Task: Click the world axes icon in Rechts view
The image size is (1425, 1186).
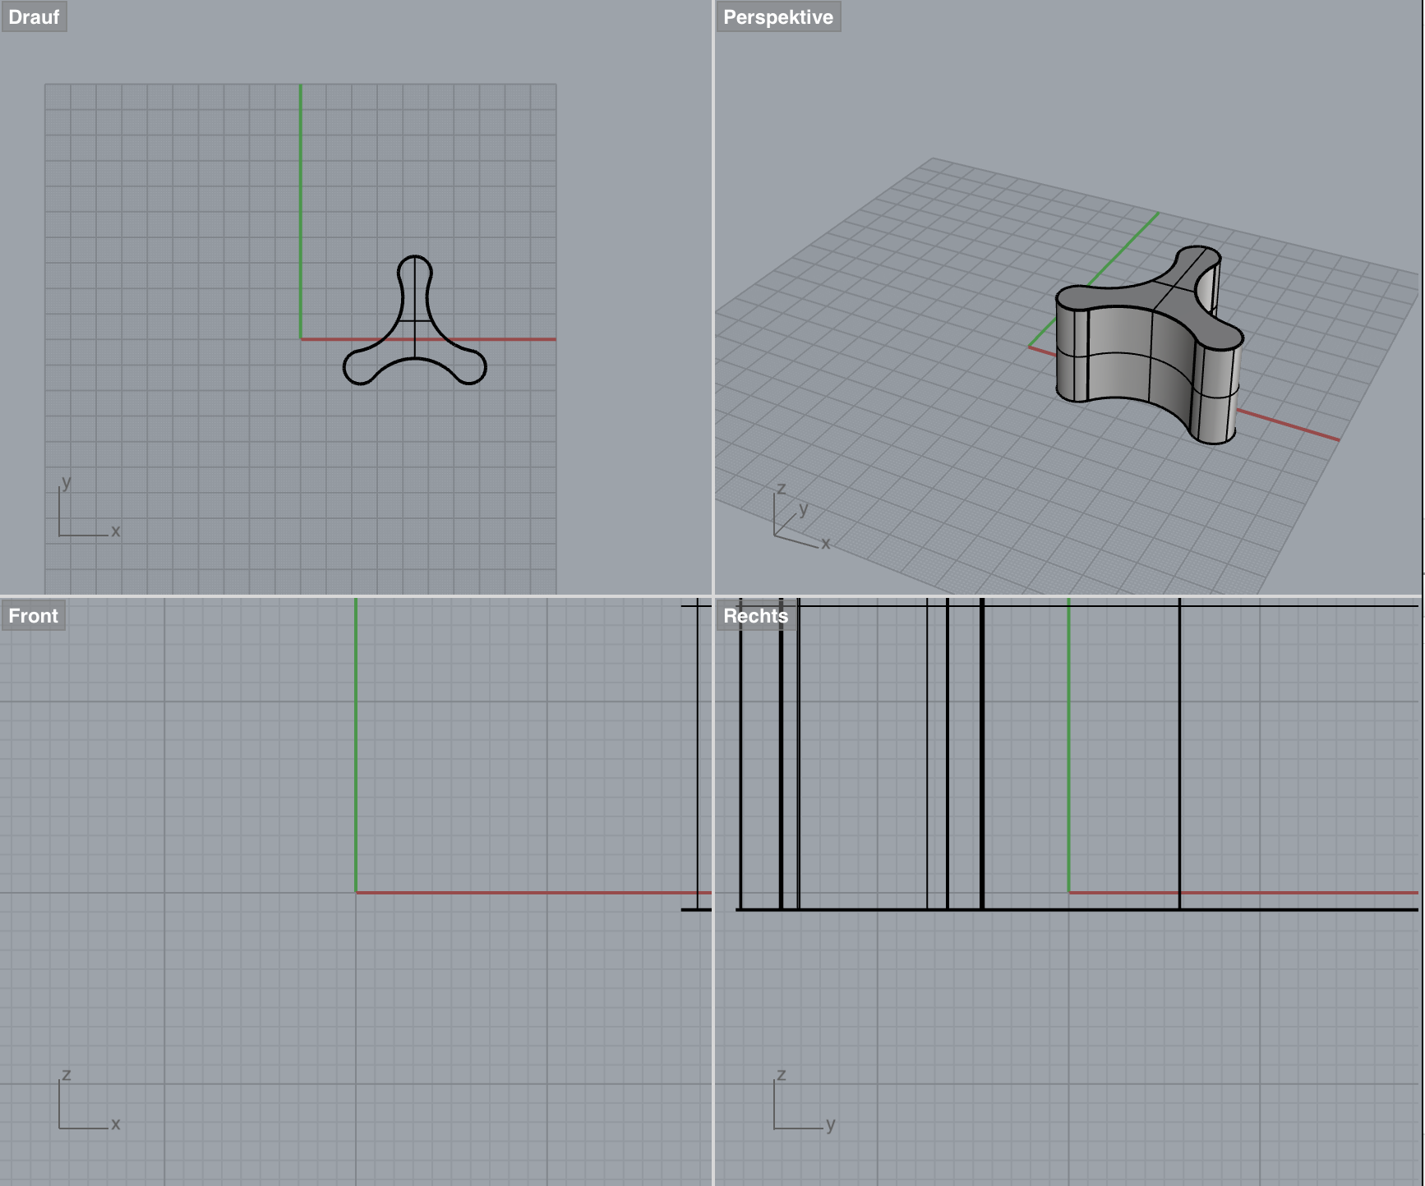Action: point(804,1101)
